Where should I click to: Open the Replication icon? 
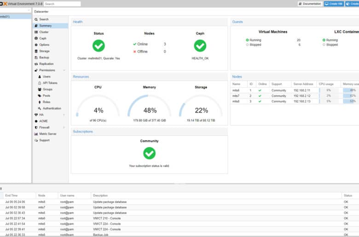(x=36, y=64)
